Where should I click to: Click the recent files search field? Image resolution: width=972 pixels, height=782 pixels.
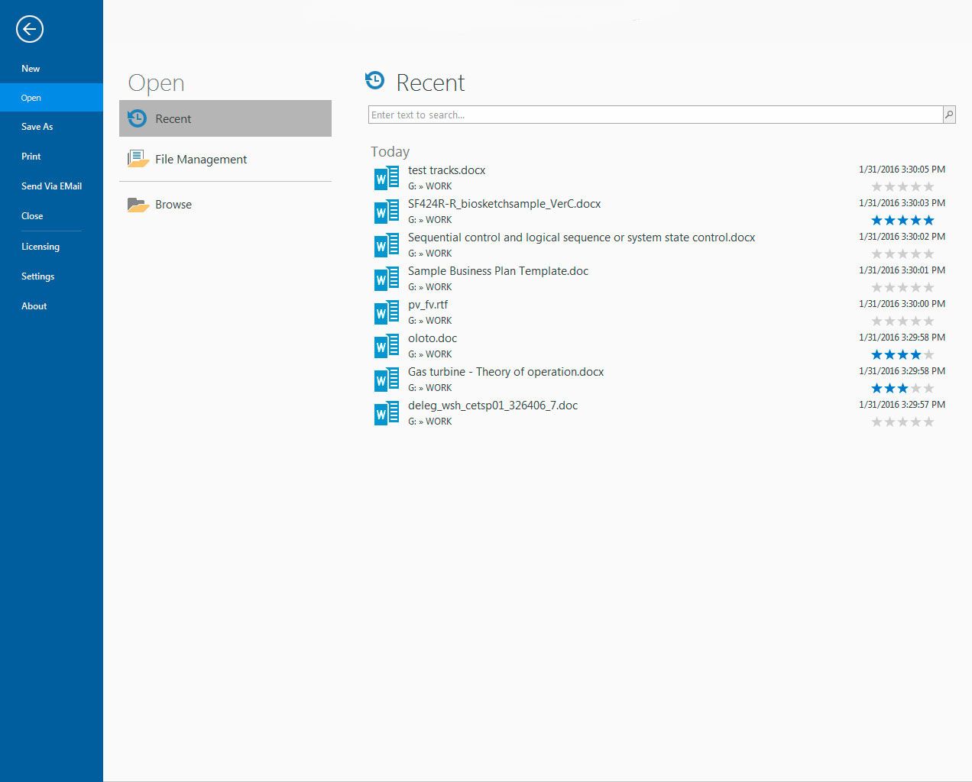(655, 115)
